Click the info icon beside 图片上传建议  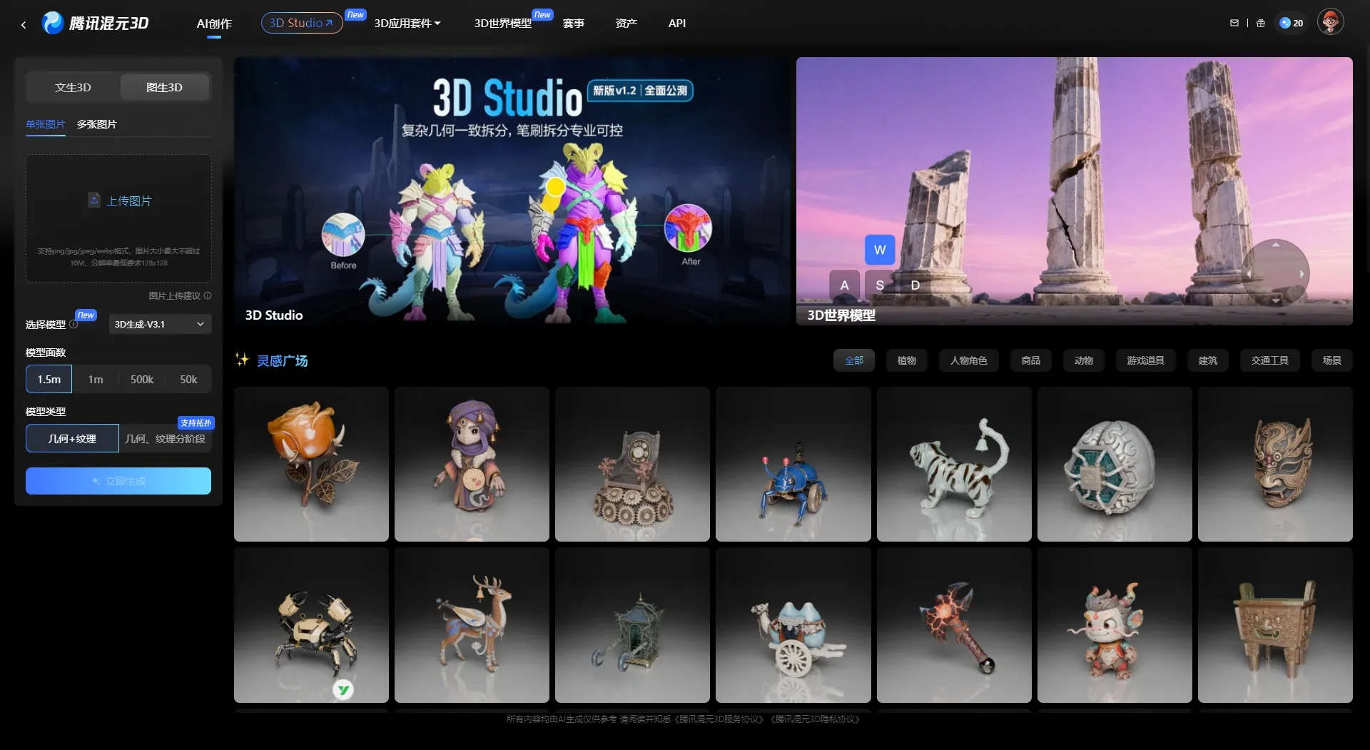pyautogui.click(x=208, y=295)
